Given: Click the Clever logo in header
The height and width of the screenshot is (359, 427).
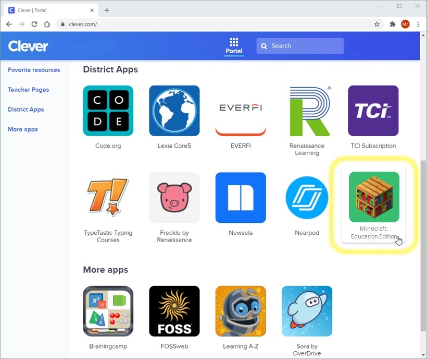Looking at the screenshot, I should (x=28, y=46).
